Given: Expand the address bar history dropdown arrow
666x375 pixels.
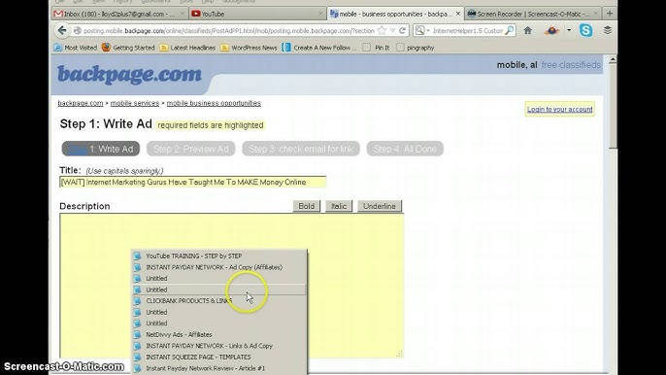Looking at the screenshot, I should point(393,31).
